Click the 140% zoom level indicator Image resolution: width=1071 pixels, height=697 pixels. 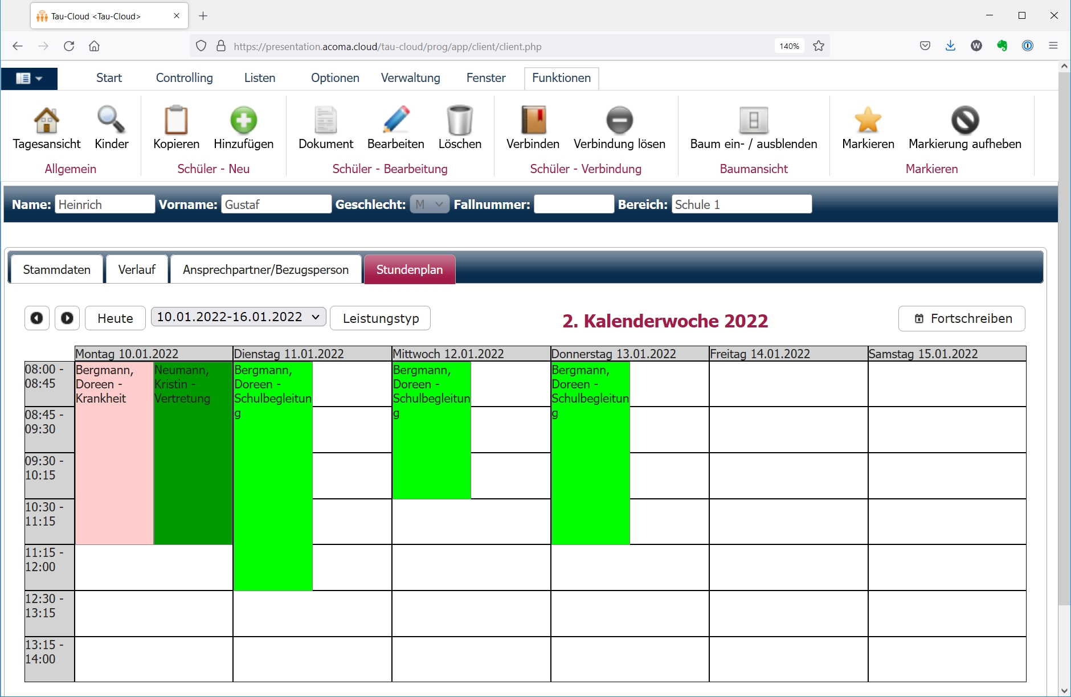coord(789,46)
